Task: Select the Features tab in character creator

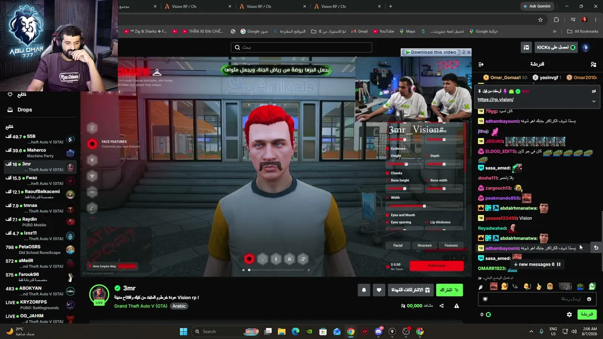Action: point(451,245)
